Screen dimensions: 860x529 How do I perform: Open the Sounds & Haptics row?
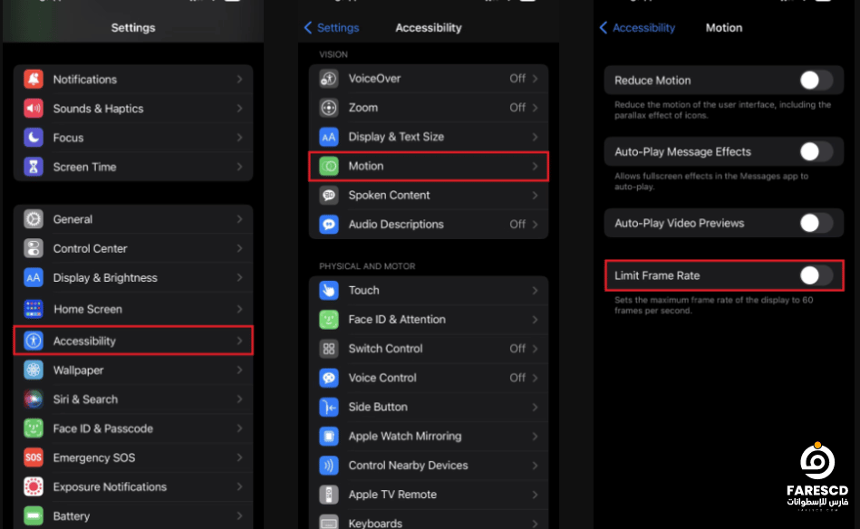(x=133, y=109)
